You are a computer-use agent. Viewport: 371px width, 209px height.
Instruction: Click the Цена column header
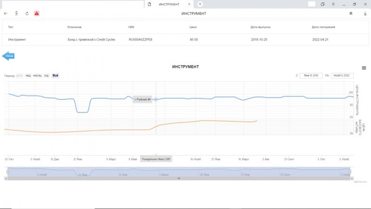coord(193,27)
